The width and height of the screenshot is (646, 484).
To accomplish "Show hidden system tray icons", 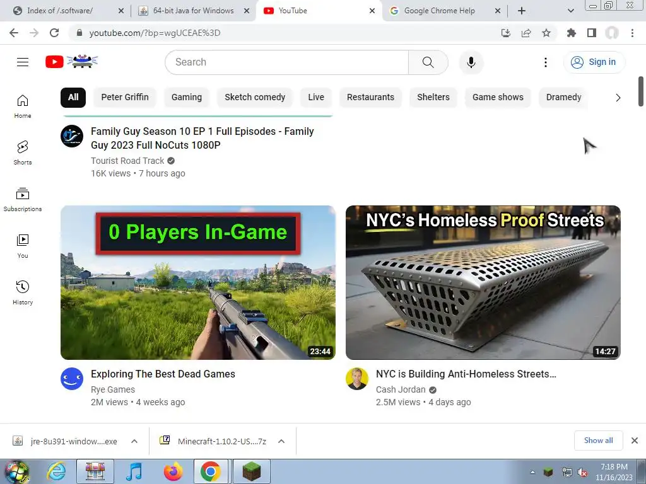I will point(532,473).
